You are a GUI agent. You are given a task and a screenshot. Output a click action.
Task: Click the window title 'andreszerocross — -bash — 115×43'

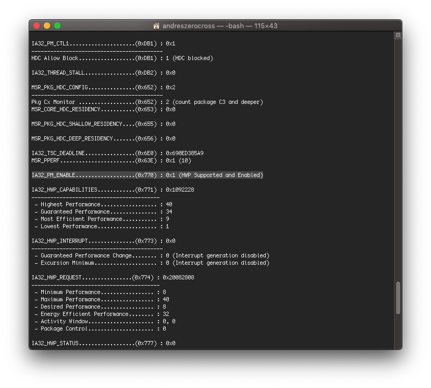point(220,26)
